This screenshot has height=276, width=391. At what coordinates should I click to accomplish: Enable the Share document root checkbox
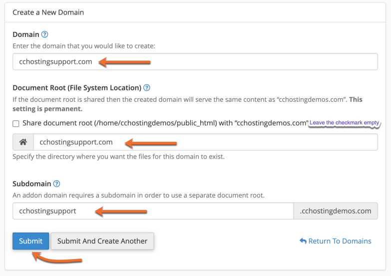click(x=16, y=123)
